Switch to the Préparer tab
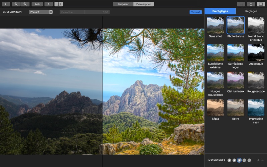Image resolution: width=267 pixels, height=167 pixels. 123,4
